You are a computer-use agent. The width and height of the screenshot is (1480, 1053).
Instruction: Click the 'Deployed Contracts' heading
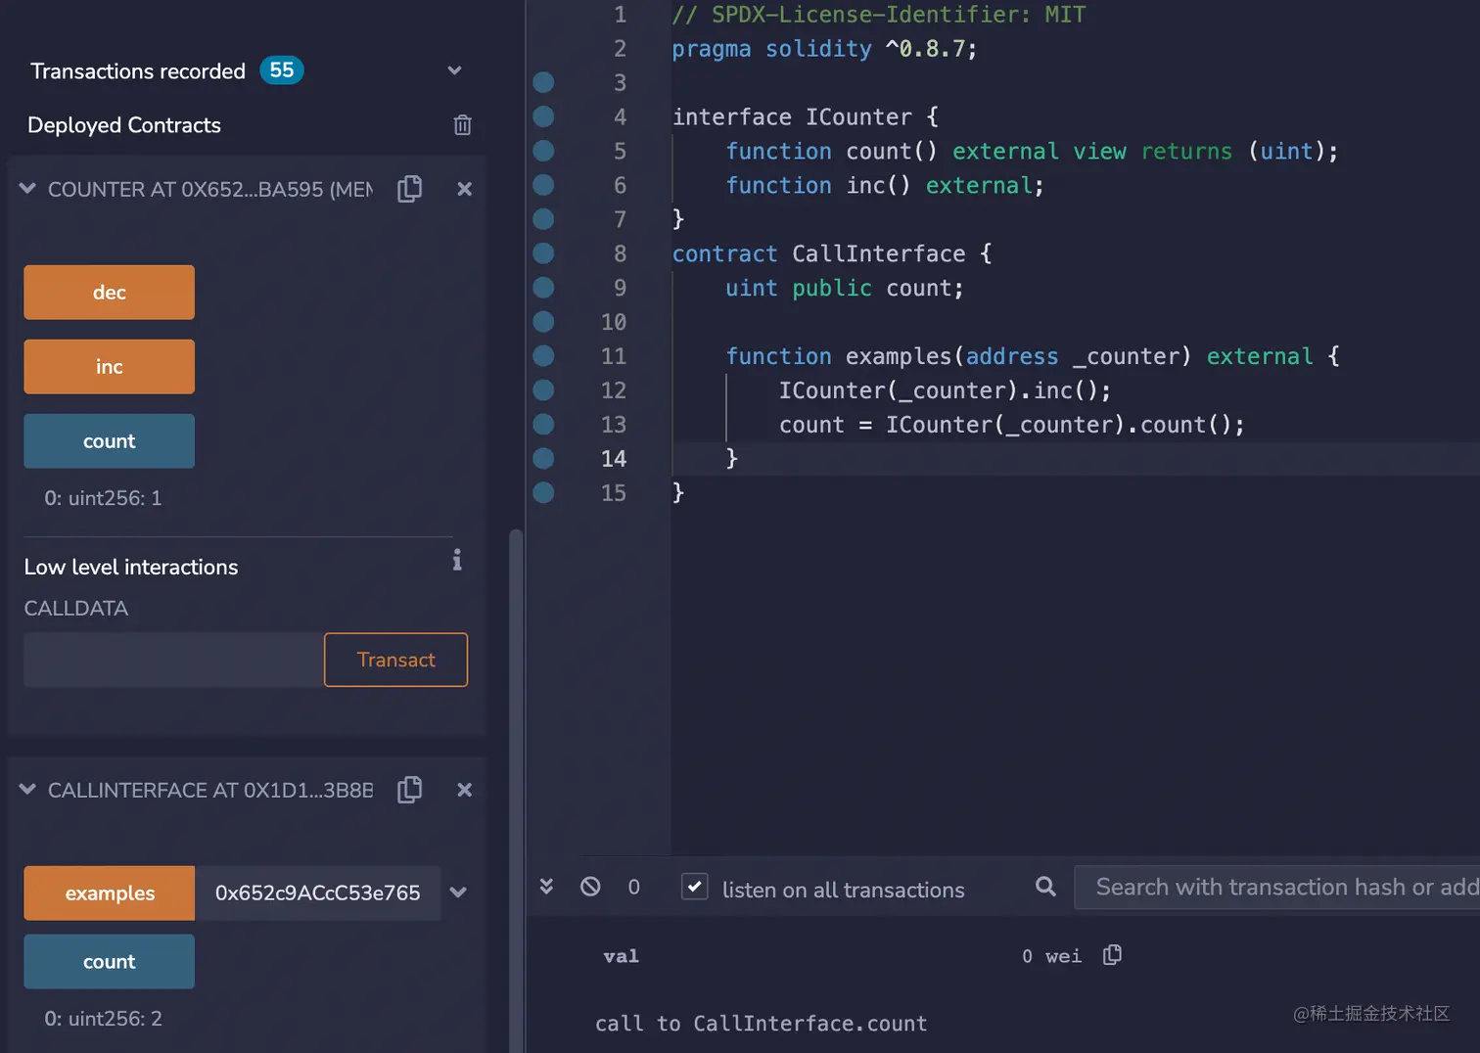click(x=124, y=125)
